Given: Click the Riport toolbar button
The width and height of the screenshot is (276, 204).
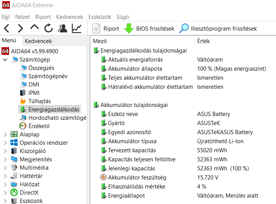Looking at the screenshot, I should [x=106, y=28].
